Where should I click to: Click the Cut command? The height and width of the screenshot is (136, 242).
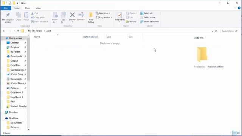[34, 13]
